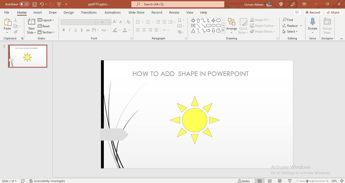Open the Select dropdown in Editing
This screenshot has width=345, height=183.
(x=290, y=32)
